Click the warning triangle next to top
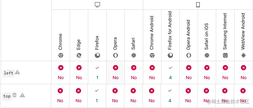This screenshot has width=253, height=108. pos(22,95)
